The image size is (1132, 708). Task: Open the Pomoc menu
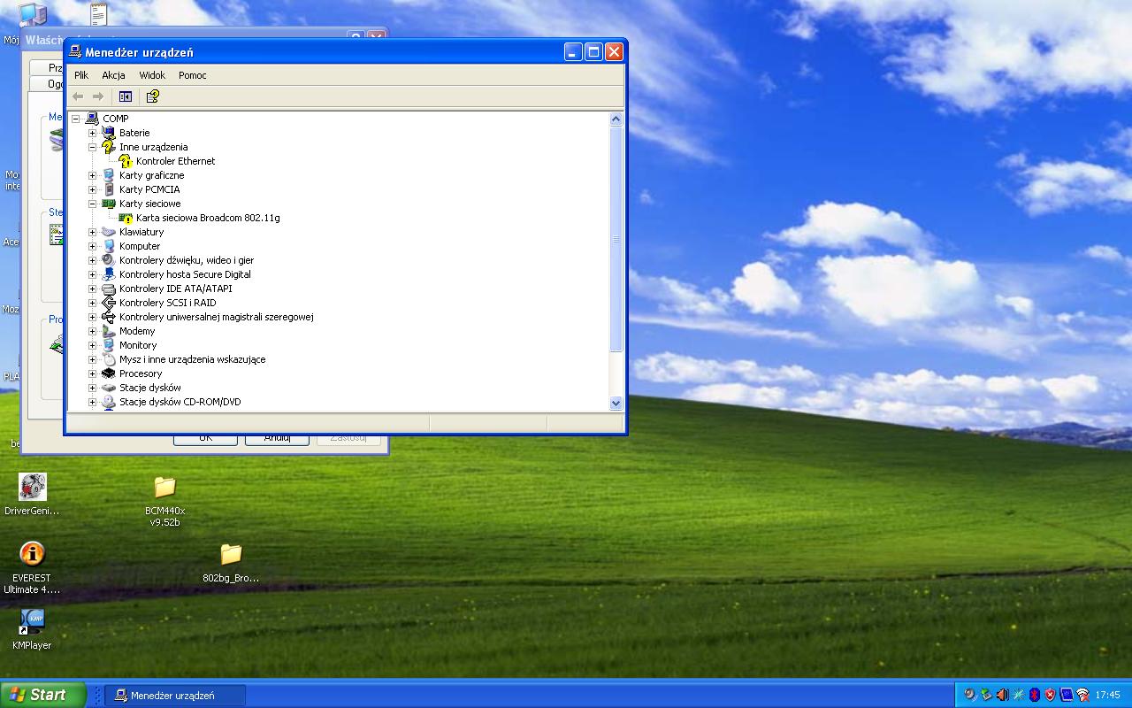pyautogui.click(x=193, y=75)
